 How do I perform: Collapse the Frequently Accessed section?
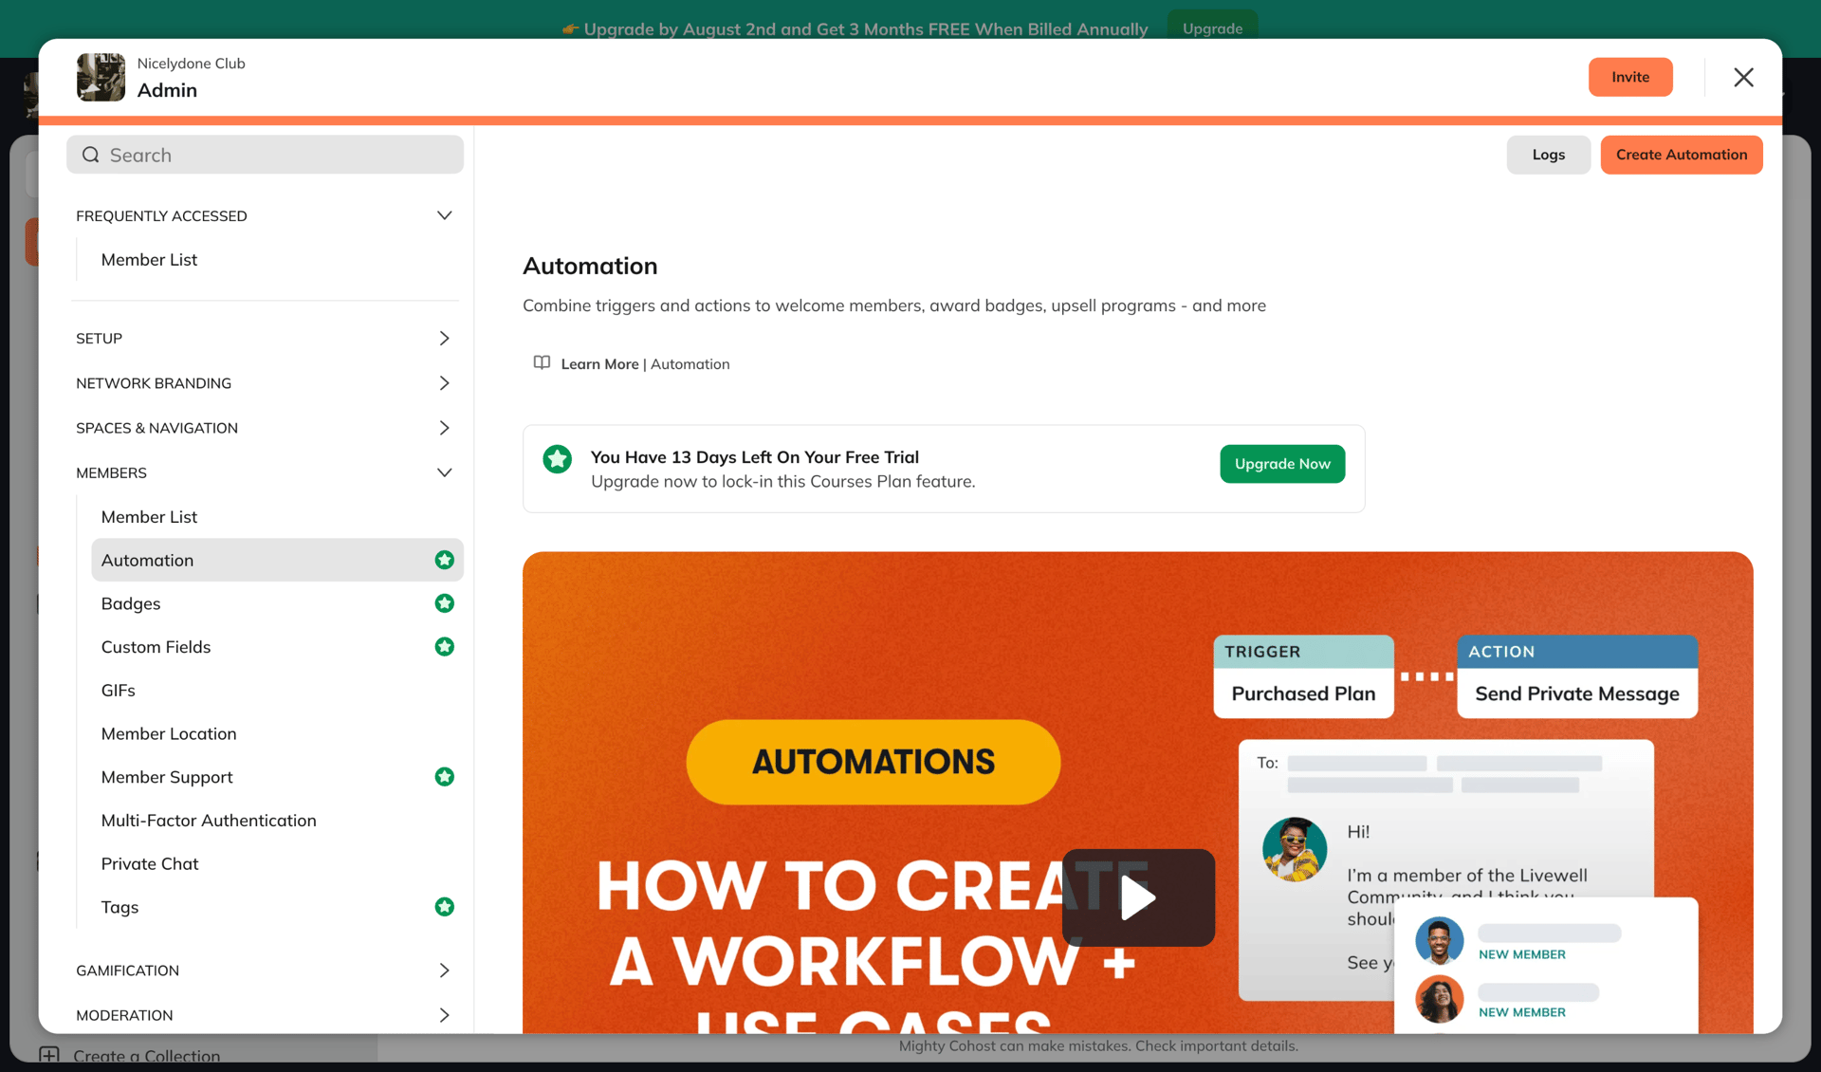(x=444, y=215)
